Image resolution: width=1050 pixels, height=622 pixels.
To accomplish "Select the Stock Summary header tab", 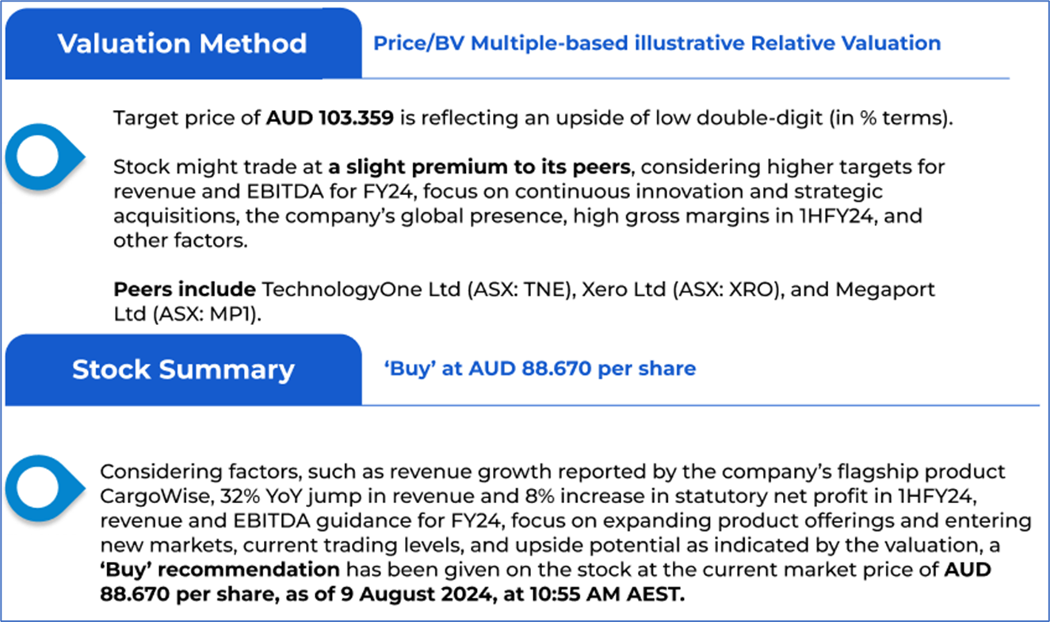I will pos(183,369).
